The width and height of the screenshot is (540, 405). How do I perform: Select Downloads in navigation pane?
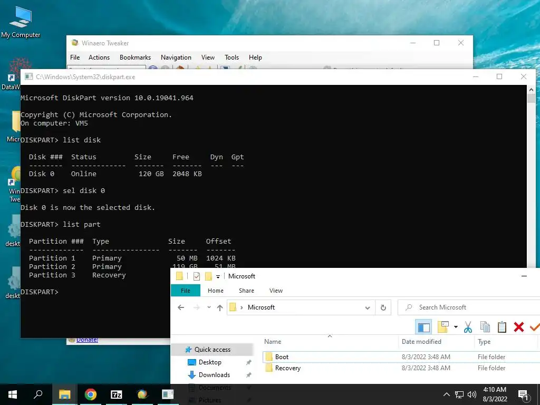coord(214,375)
